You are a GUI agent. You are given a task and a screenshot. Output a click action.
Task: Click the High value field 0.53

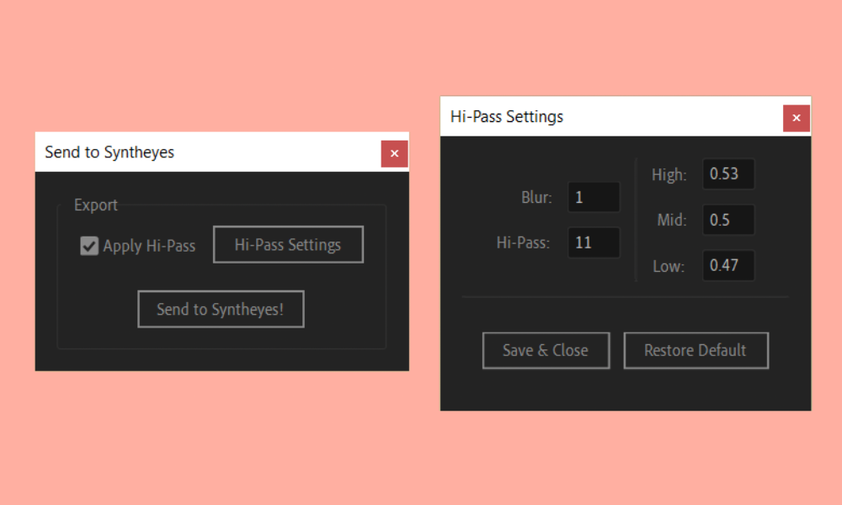(x=728, y=174)
